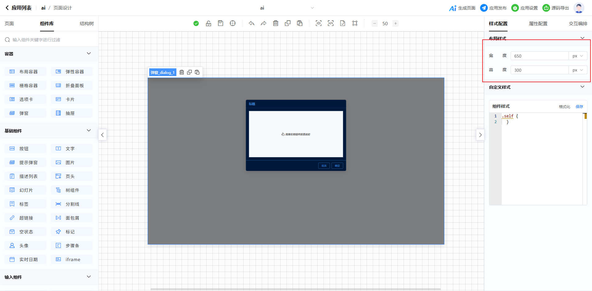Open the width unit px dropdown

pyautogui.click(x=578, y=56)
